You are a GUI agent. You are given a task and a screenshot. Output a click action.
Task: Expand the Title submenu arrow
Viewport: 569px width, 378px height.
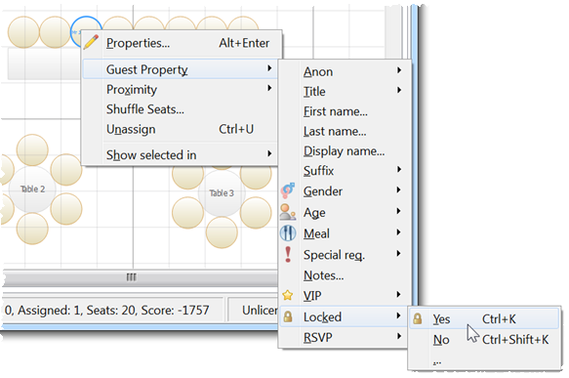pyautogui.click(x=399, y=90)
